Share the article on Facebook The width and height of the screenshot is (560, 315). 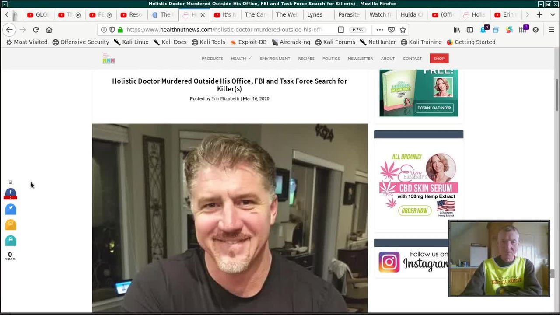[10, 193]
